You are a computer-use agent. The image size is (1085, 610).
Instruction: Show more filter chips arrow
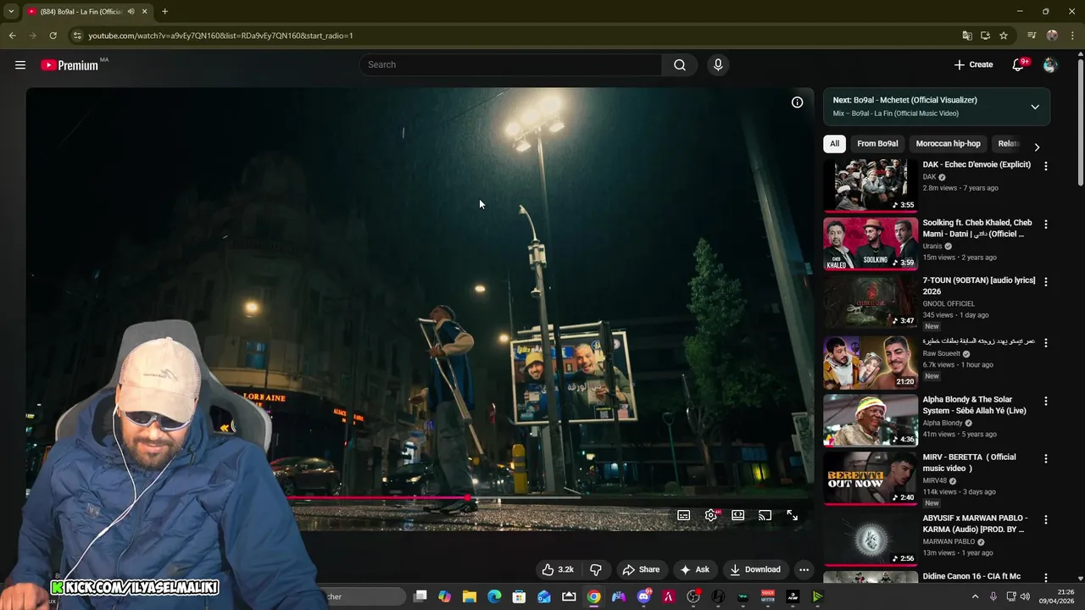tap(1037, 147)
